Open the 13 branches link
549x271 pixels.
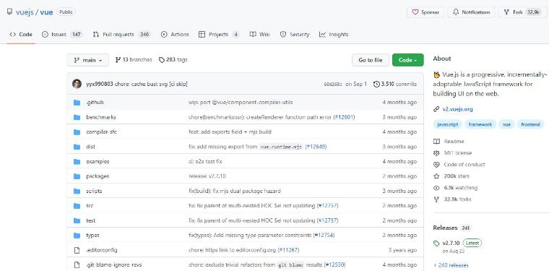[134, 60]
